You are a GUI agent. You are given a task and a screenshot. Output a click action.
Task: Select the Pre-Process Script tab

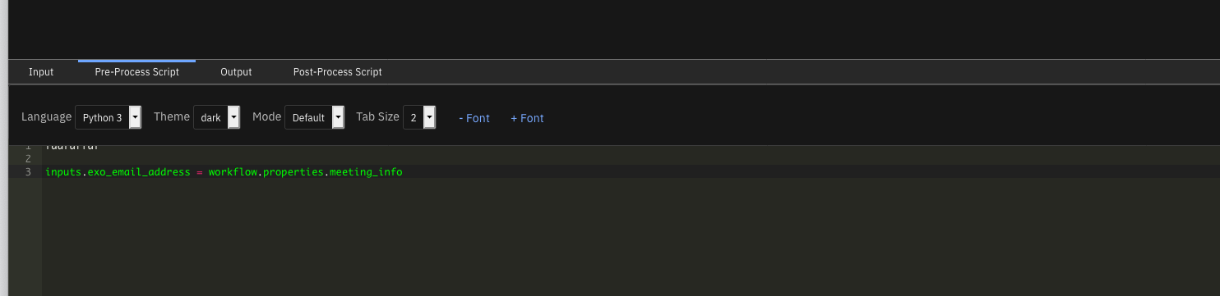(x=137, y=72)
